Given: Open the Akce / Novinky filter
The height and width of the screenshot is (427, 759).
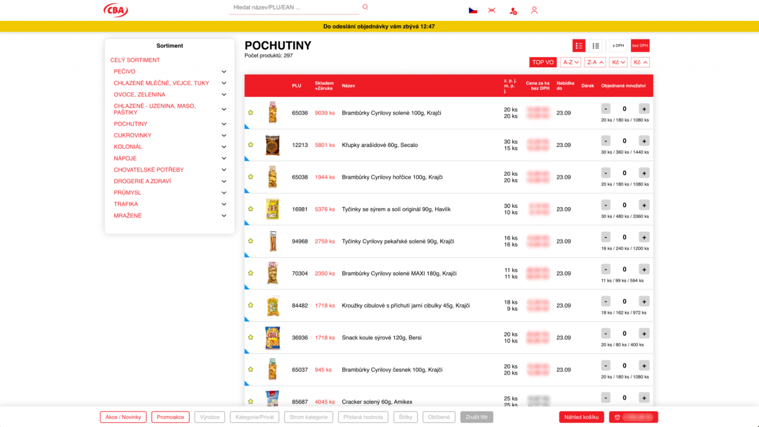Looking at the screenshot, I should point(123,417).
